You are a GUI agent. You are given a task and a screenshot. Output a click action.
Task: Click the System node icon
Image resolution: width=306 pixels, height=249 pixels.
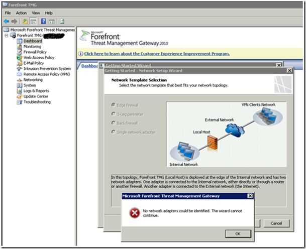20,85
